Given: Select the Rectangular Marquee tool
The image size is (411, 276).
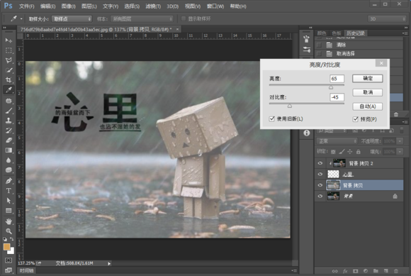Looking at the screenshot, I should [9, 50].
